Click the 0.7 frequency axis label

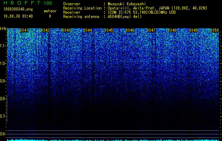pos(3,116)
